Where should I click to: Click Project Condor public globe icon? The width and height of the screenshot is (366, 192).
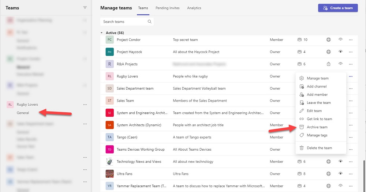pyautogui.click(x=328, y=39)
